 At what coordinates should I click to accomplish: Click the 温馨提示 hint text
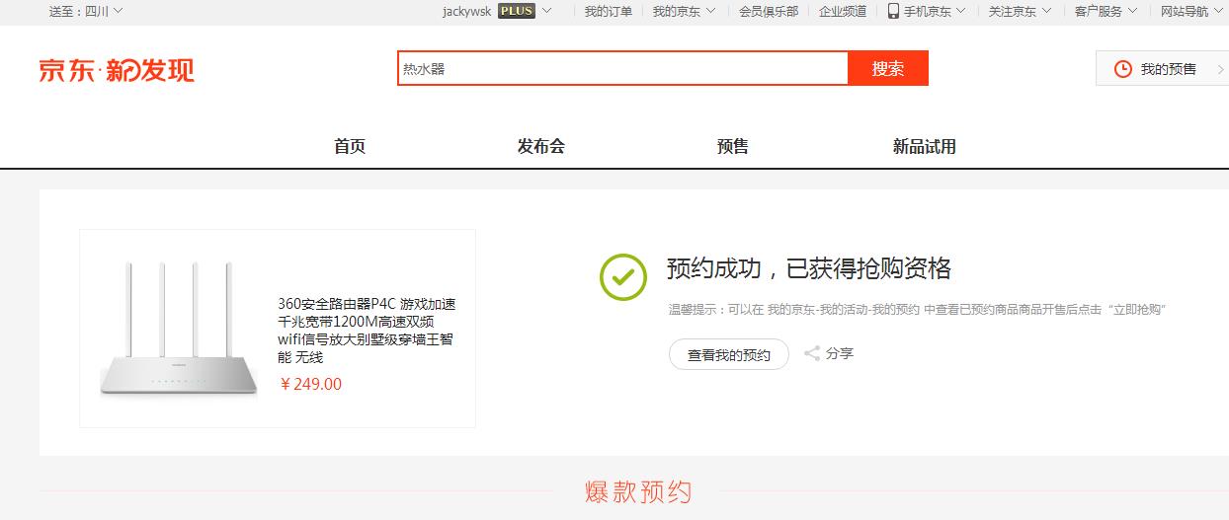(x=918, y=309)
